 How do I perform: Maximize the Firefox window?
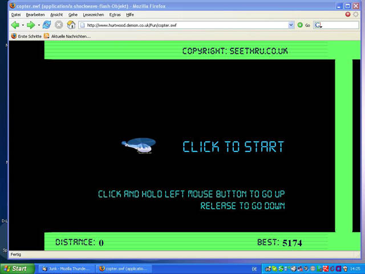tap(347, 6)
